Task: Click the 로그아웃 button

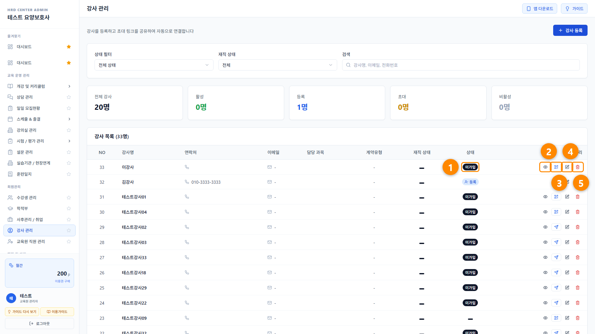Action: point(39,323)
